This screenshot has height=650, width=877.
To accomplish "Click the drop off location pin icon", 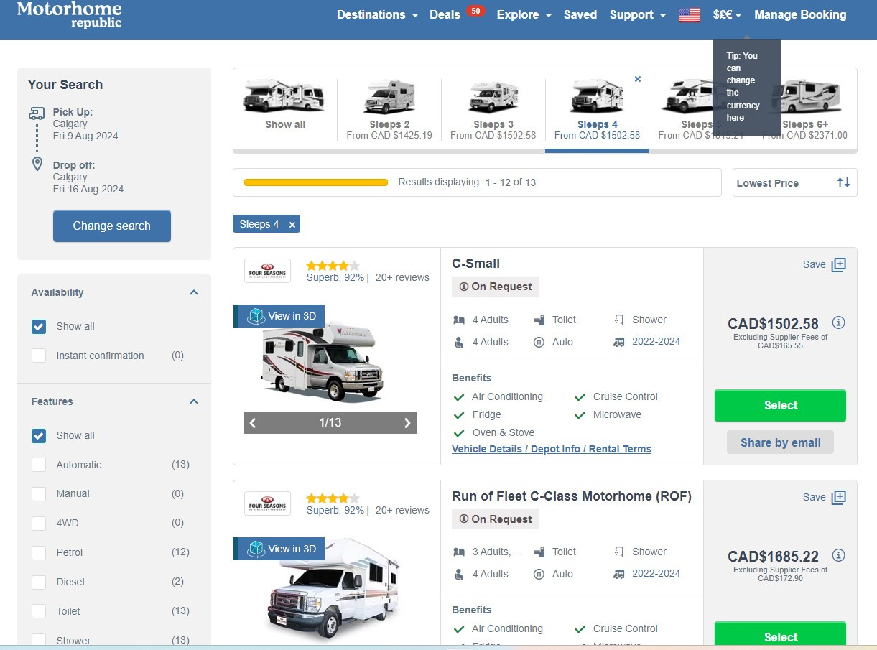I will [x=37, y=164].
